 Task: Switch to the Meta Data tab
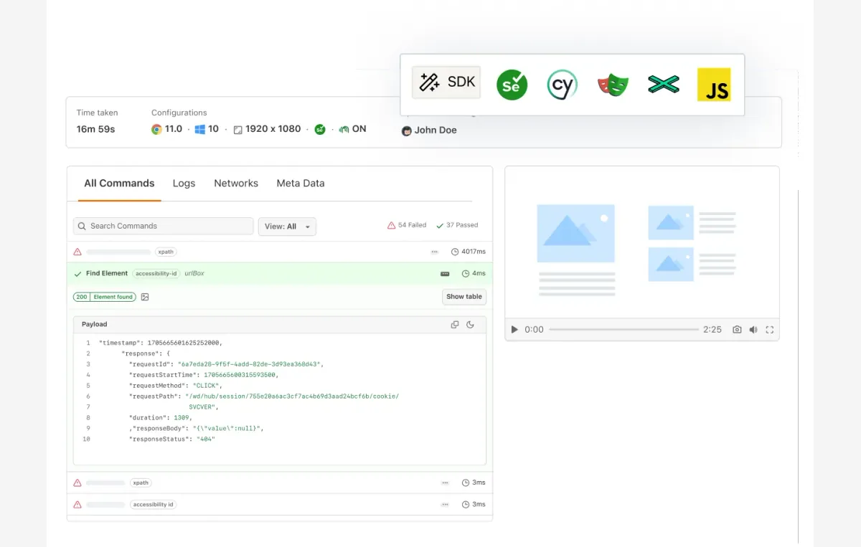(x=301, y=184)
